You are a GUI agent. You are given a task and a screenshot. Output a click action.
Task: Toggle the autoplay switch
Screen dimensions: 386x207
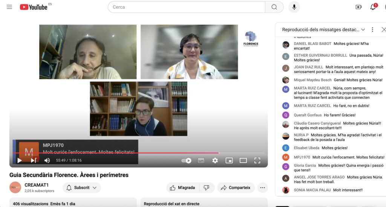click(x=186, y=160)
